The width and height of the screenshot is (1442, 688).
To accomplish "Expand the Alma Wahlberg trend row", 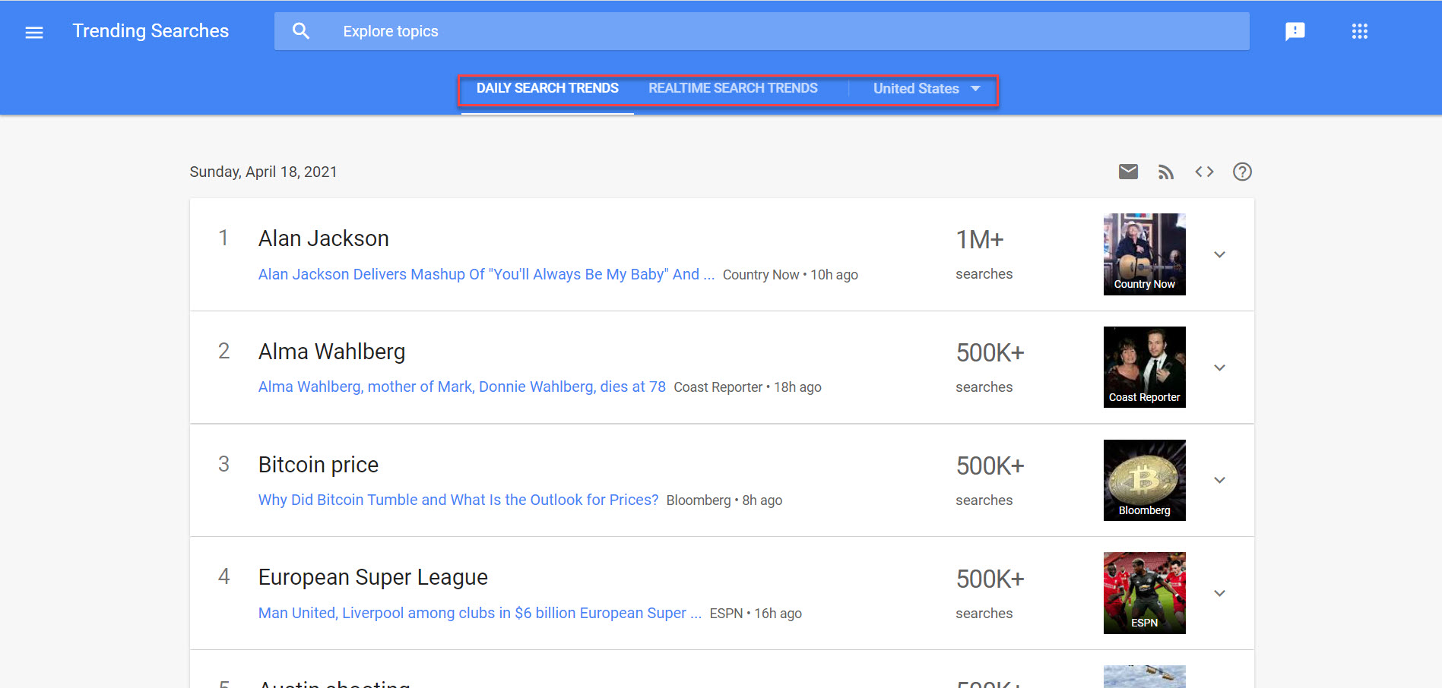I will coord(1219,368).
